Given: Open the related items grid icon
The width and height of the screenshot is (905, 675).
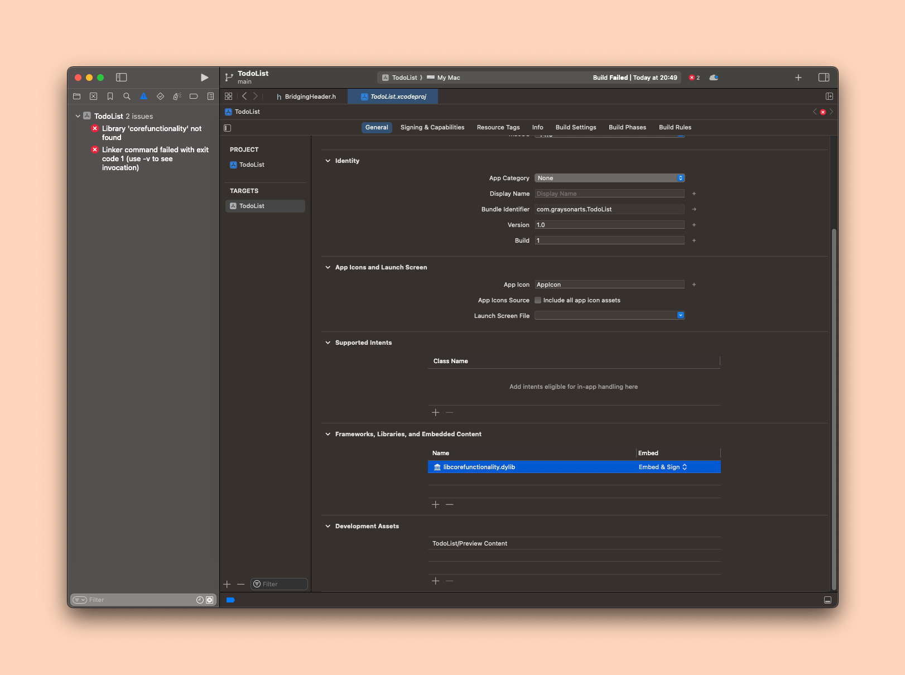Looking at the screenshot, I should (x=228, y=97).
